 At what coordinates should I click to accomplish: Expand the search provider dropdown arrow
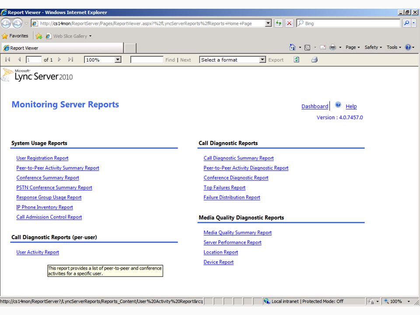tap(414, 23)
